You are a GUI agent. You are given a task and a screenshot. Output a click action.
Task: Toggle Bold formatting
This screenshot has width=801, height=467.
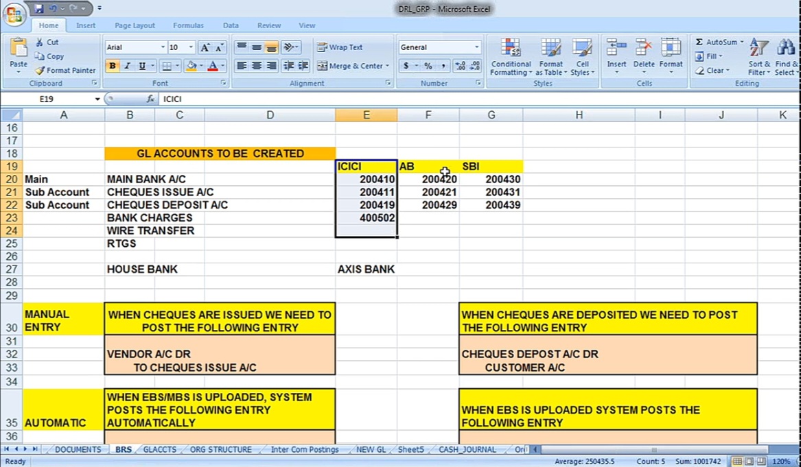[x=113, y=66]
